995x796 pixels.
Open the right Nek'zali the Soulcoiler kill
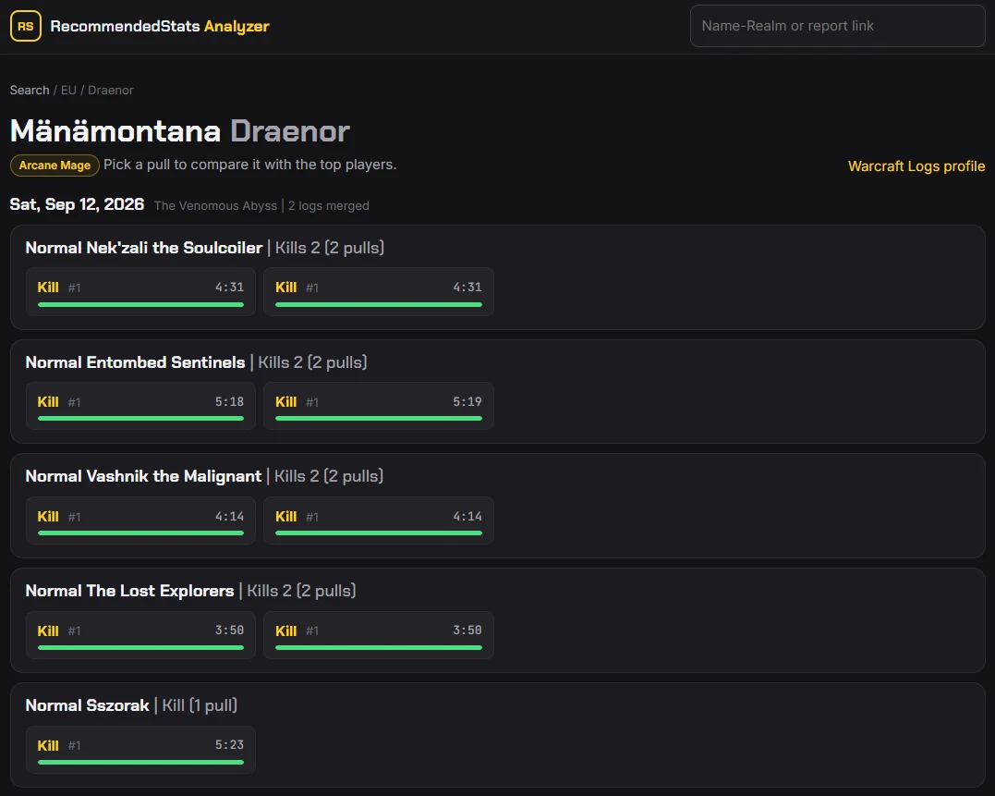pyautogui.click(x=379, y=292)
